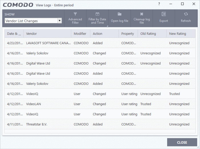Open the Advanced Filter funnel icon

(75, 14)
